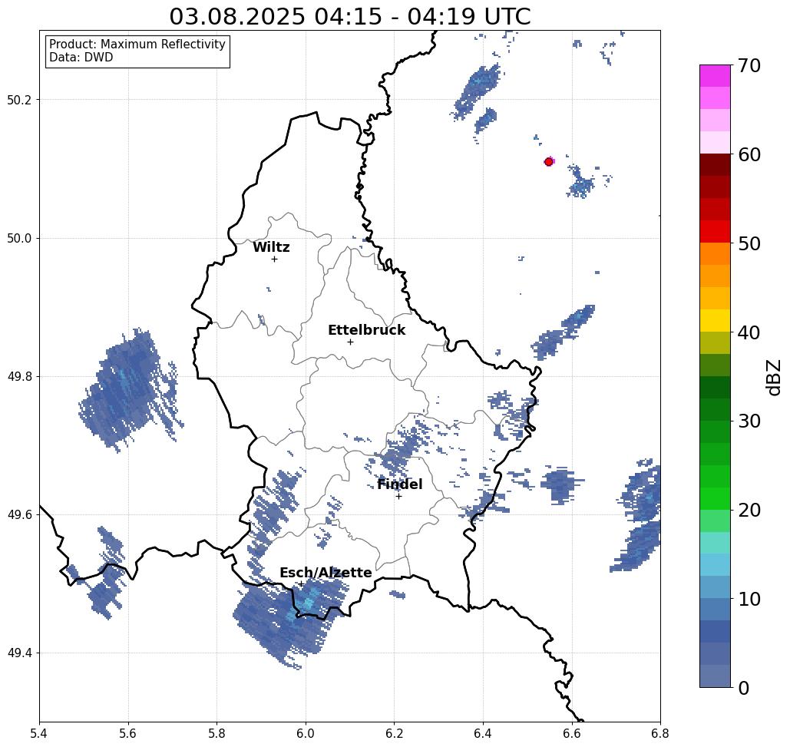The height and width of the screenshot is (747, 790).
Task: Click the plus marker below Wiltz
Action: coord(275,259)
